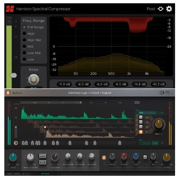Click the 2k frequency label

(129, 74)
